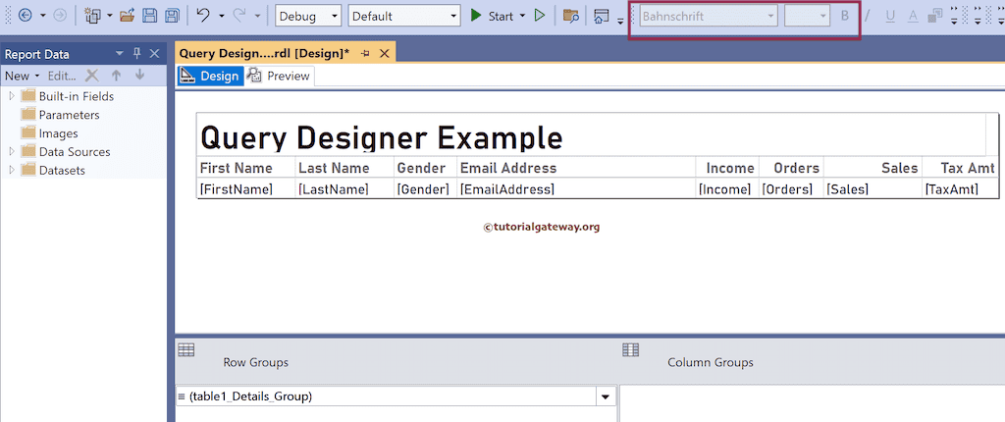Select the Parameters folder
This screenshot has height=422, width=1005.
coord(61,115)
